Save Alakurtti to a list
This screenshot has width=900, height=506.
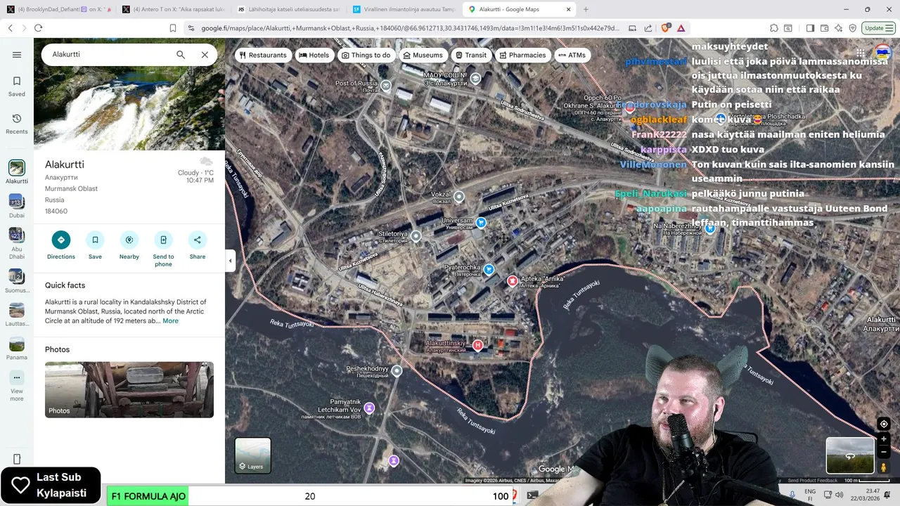click(x=95, y=245)
